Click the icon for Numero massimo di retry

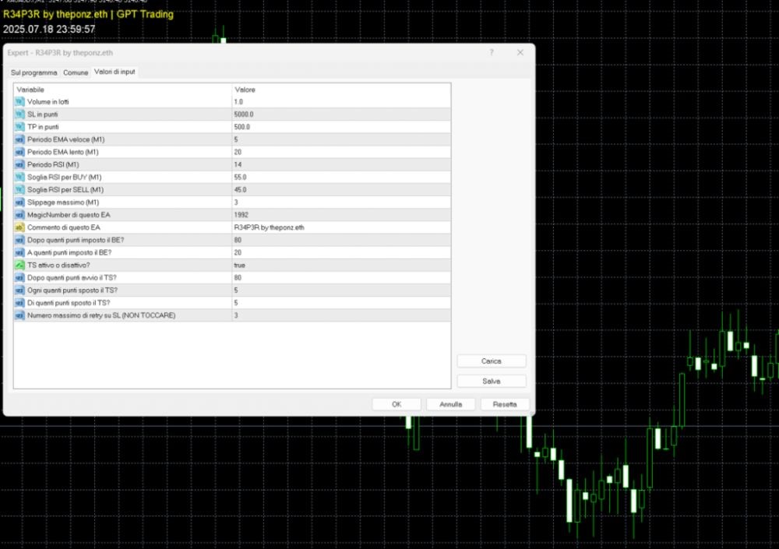pos(20,315)
